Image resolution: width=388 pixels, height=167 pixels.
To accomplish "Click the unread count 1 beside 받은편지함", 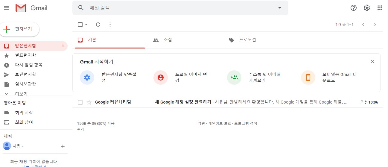I will [63, 46].
